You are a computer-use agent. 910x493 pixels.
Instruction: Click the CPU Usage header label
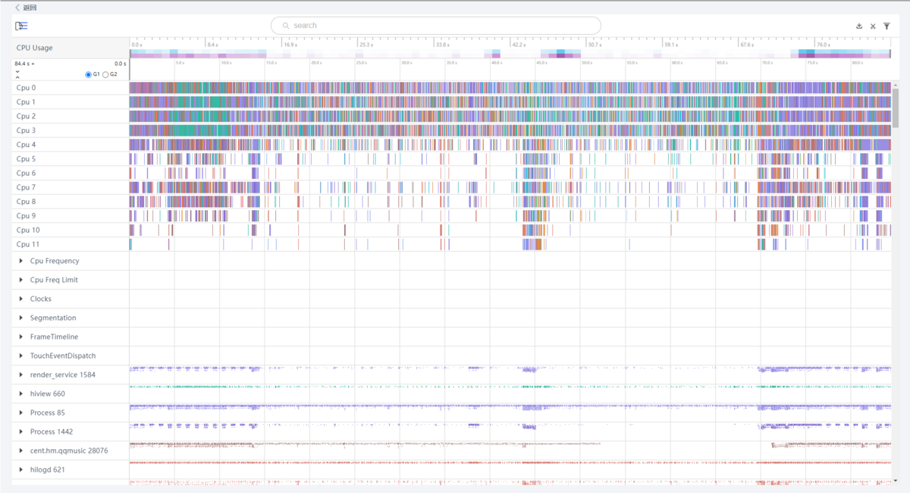(x=35, y=48)
